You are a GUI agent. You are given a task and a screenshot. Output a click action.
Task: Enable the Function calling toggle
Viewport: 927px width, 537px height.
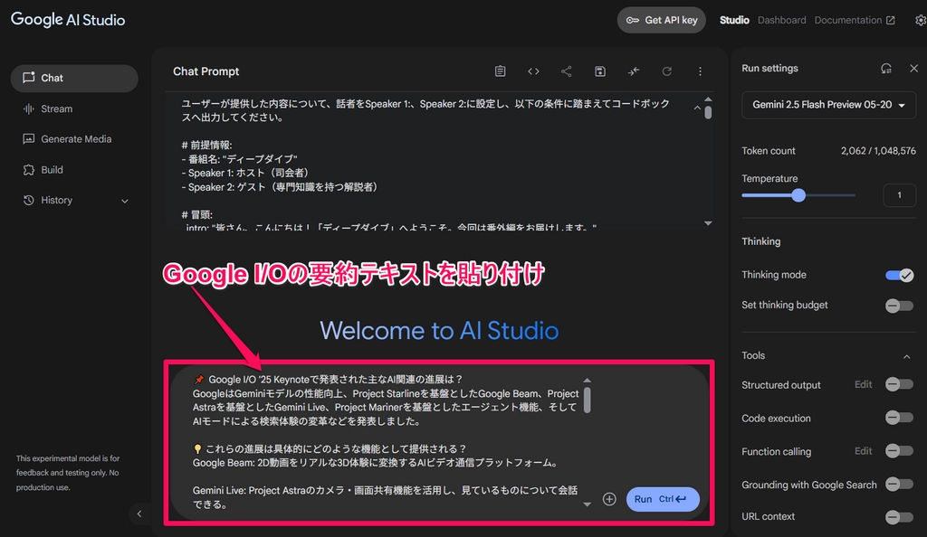point(899,451)
